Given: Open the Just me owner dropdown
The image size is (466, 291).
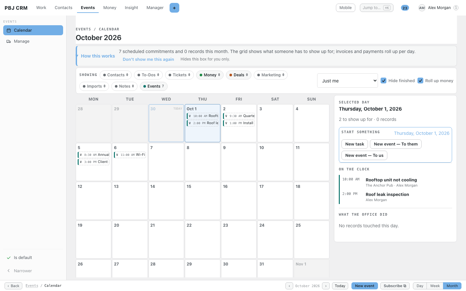Looking at the screenshot, I should click(348, 81).
